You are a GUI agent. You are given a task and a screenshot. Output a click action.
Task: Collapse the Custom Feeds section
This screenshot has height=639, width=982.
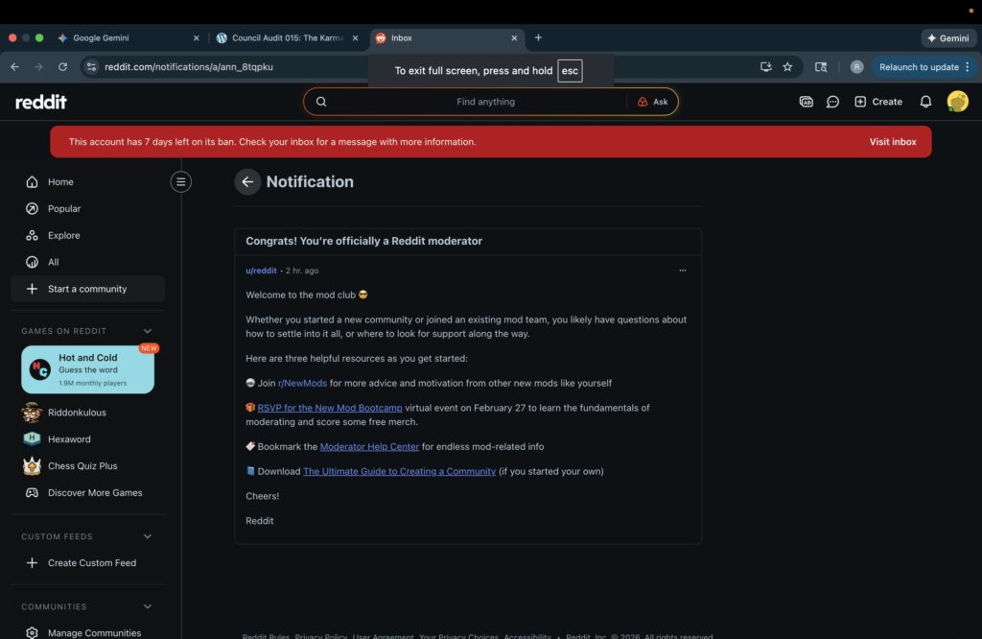[x=148, y=536]
